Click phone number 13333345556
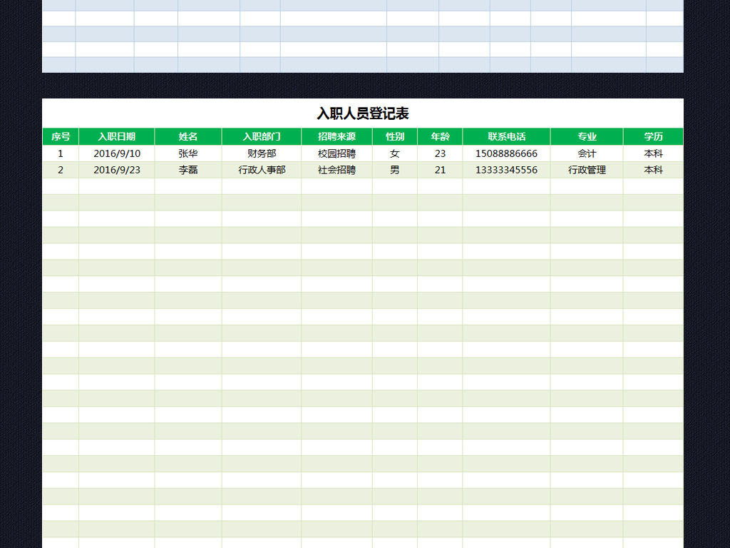Viewport: 730px width, 548px height. [x=507, y=170]
